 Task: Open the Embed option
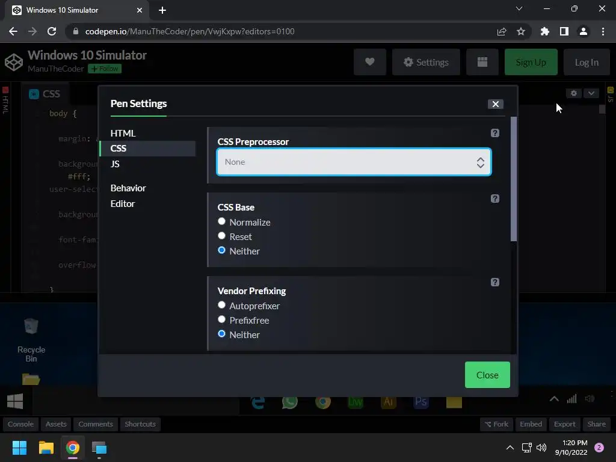[531, 424]
